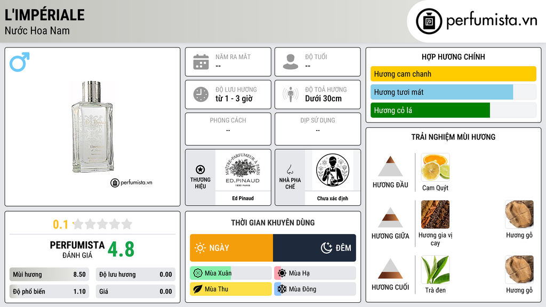Viewport: 546px width, 307px height.
Task: Click the perfumista.vn perfume bottle logo icon
Action: tap(429, 21)
